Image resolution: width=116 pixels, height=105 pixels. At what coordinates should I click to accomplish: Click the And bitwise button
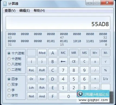pos(42,96)
